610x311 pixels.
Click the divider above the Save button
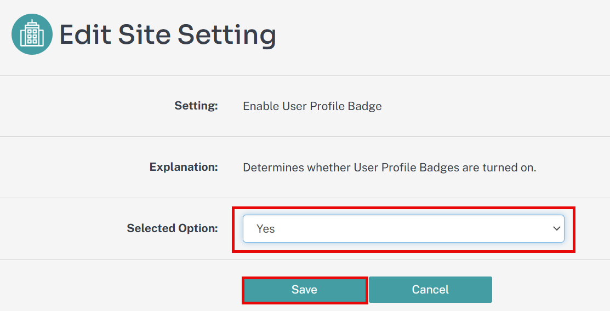point(305,259)
